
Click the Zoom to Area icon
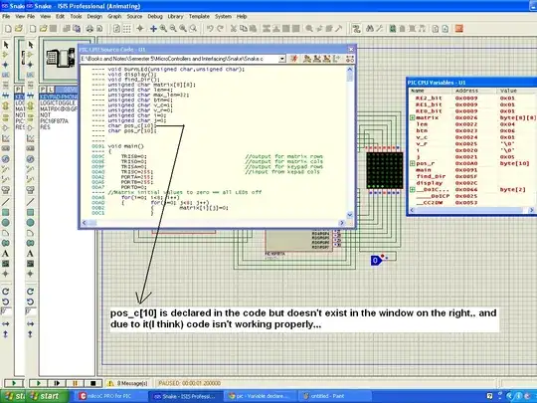(x=193, y=29)
